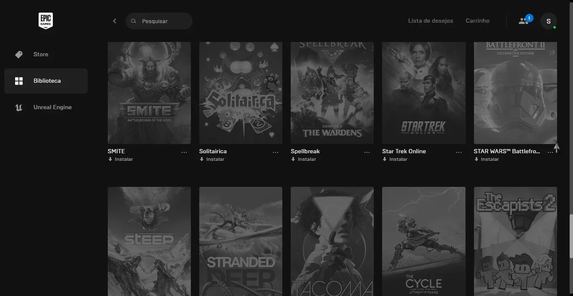Open three-dot menu for Star Trek Online
573x296 pixels.
(458, 152)
